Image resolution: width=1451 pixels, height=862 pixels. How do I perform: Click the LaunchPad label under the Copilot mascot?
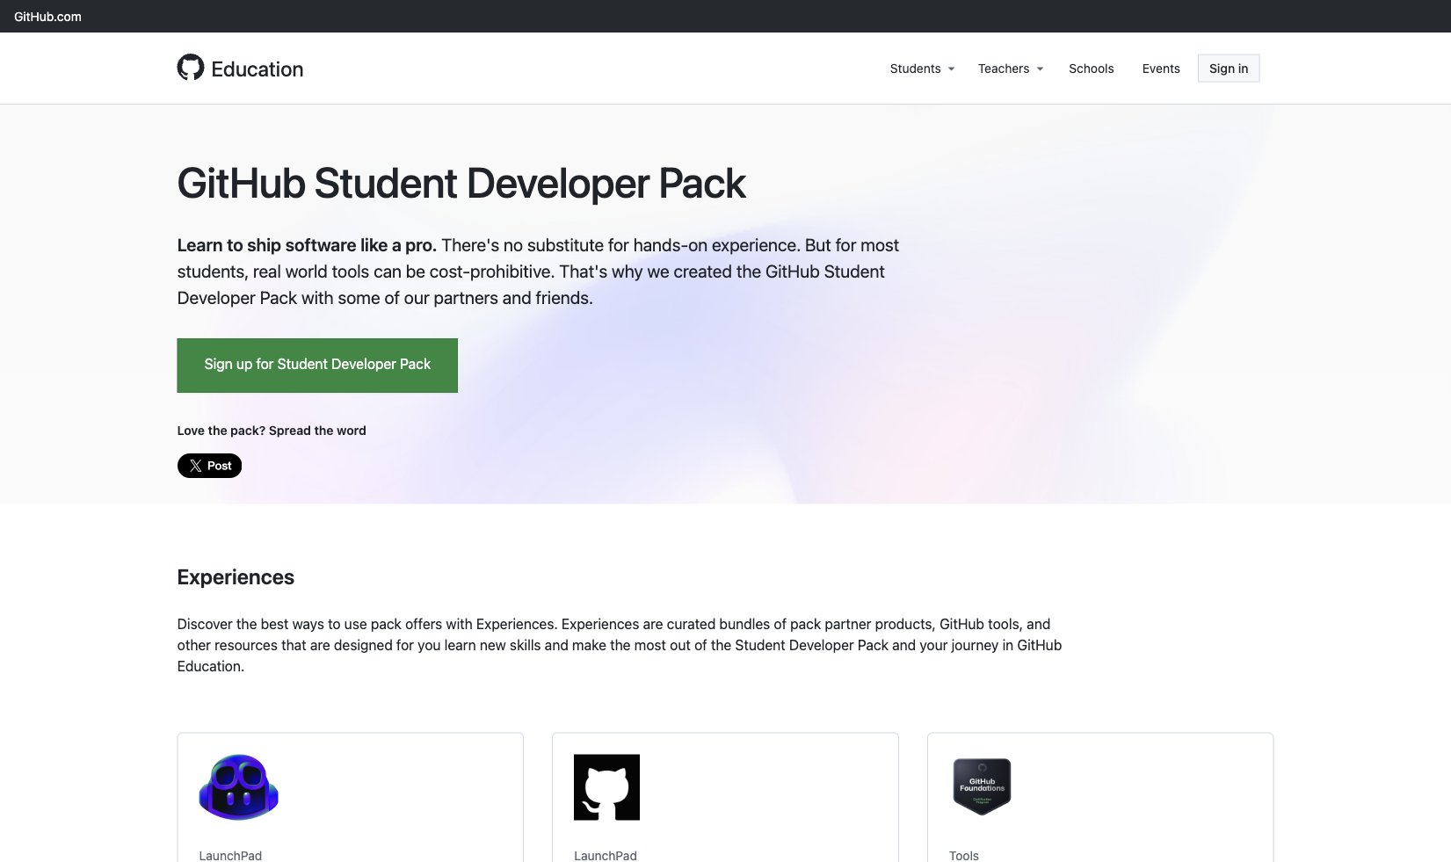tap(230, 855)
